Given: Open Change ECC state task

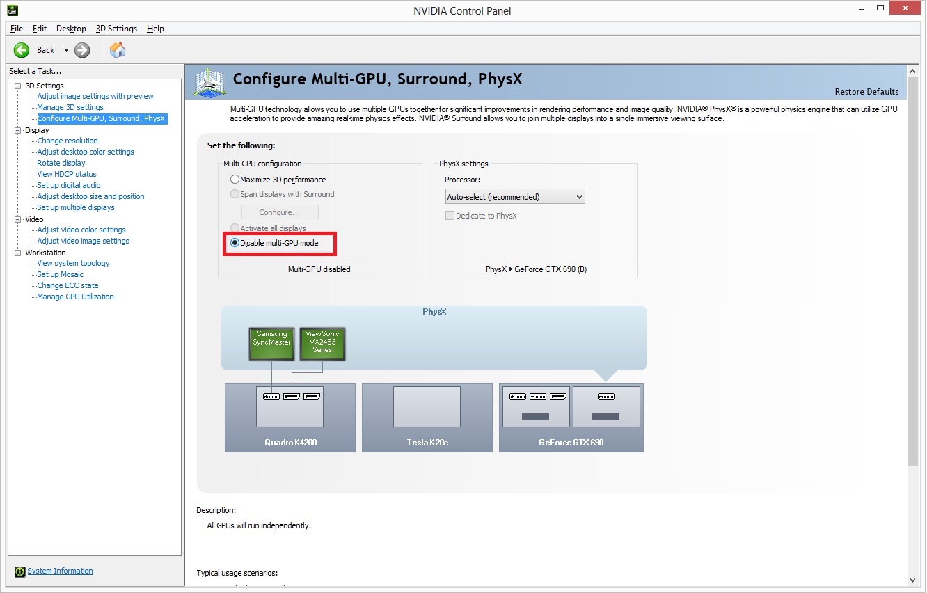Looking at the screenshot, I should click(x=68, y=286).
